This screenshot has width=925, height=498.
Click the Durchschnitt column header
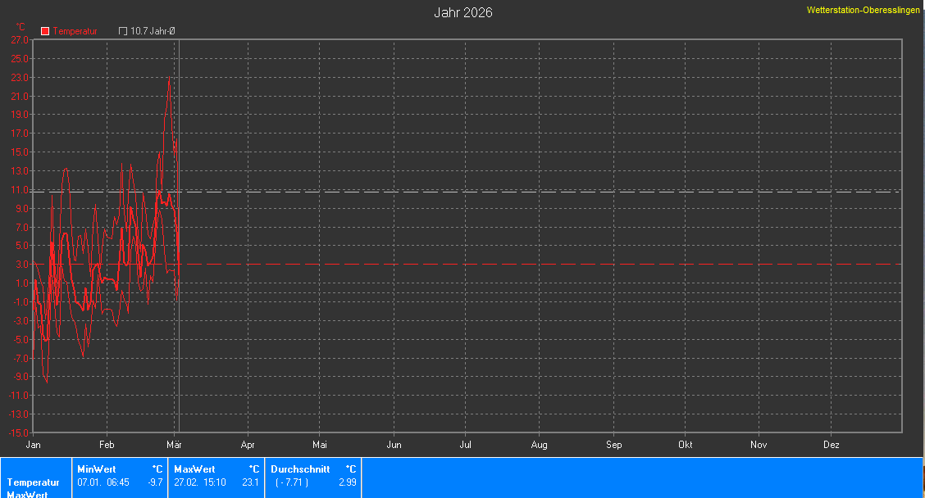click(x=300, y=469)
